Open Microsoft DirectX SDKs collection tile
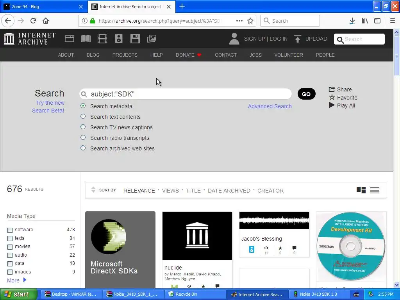The image size is (400, 300). (x=120, y=250)
